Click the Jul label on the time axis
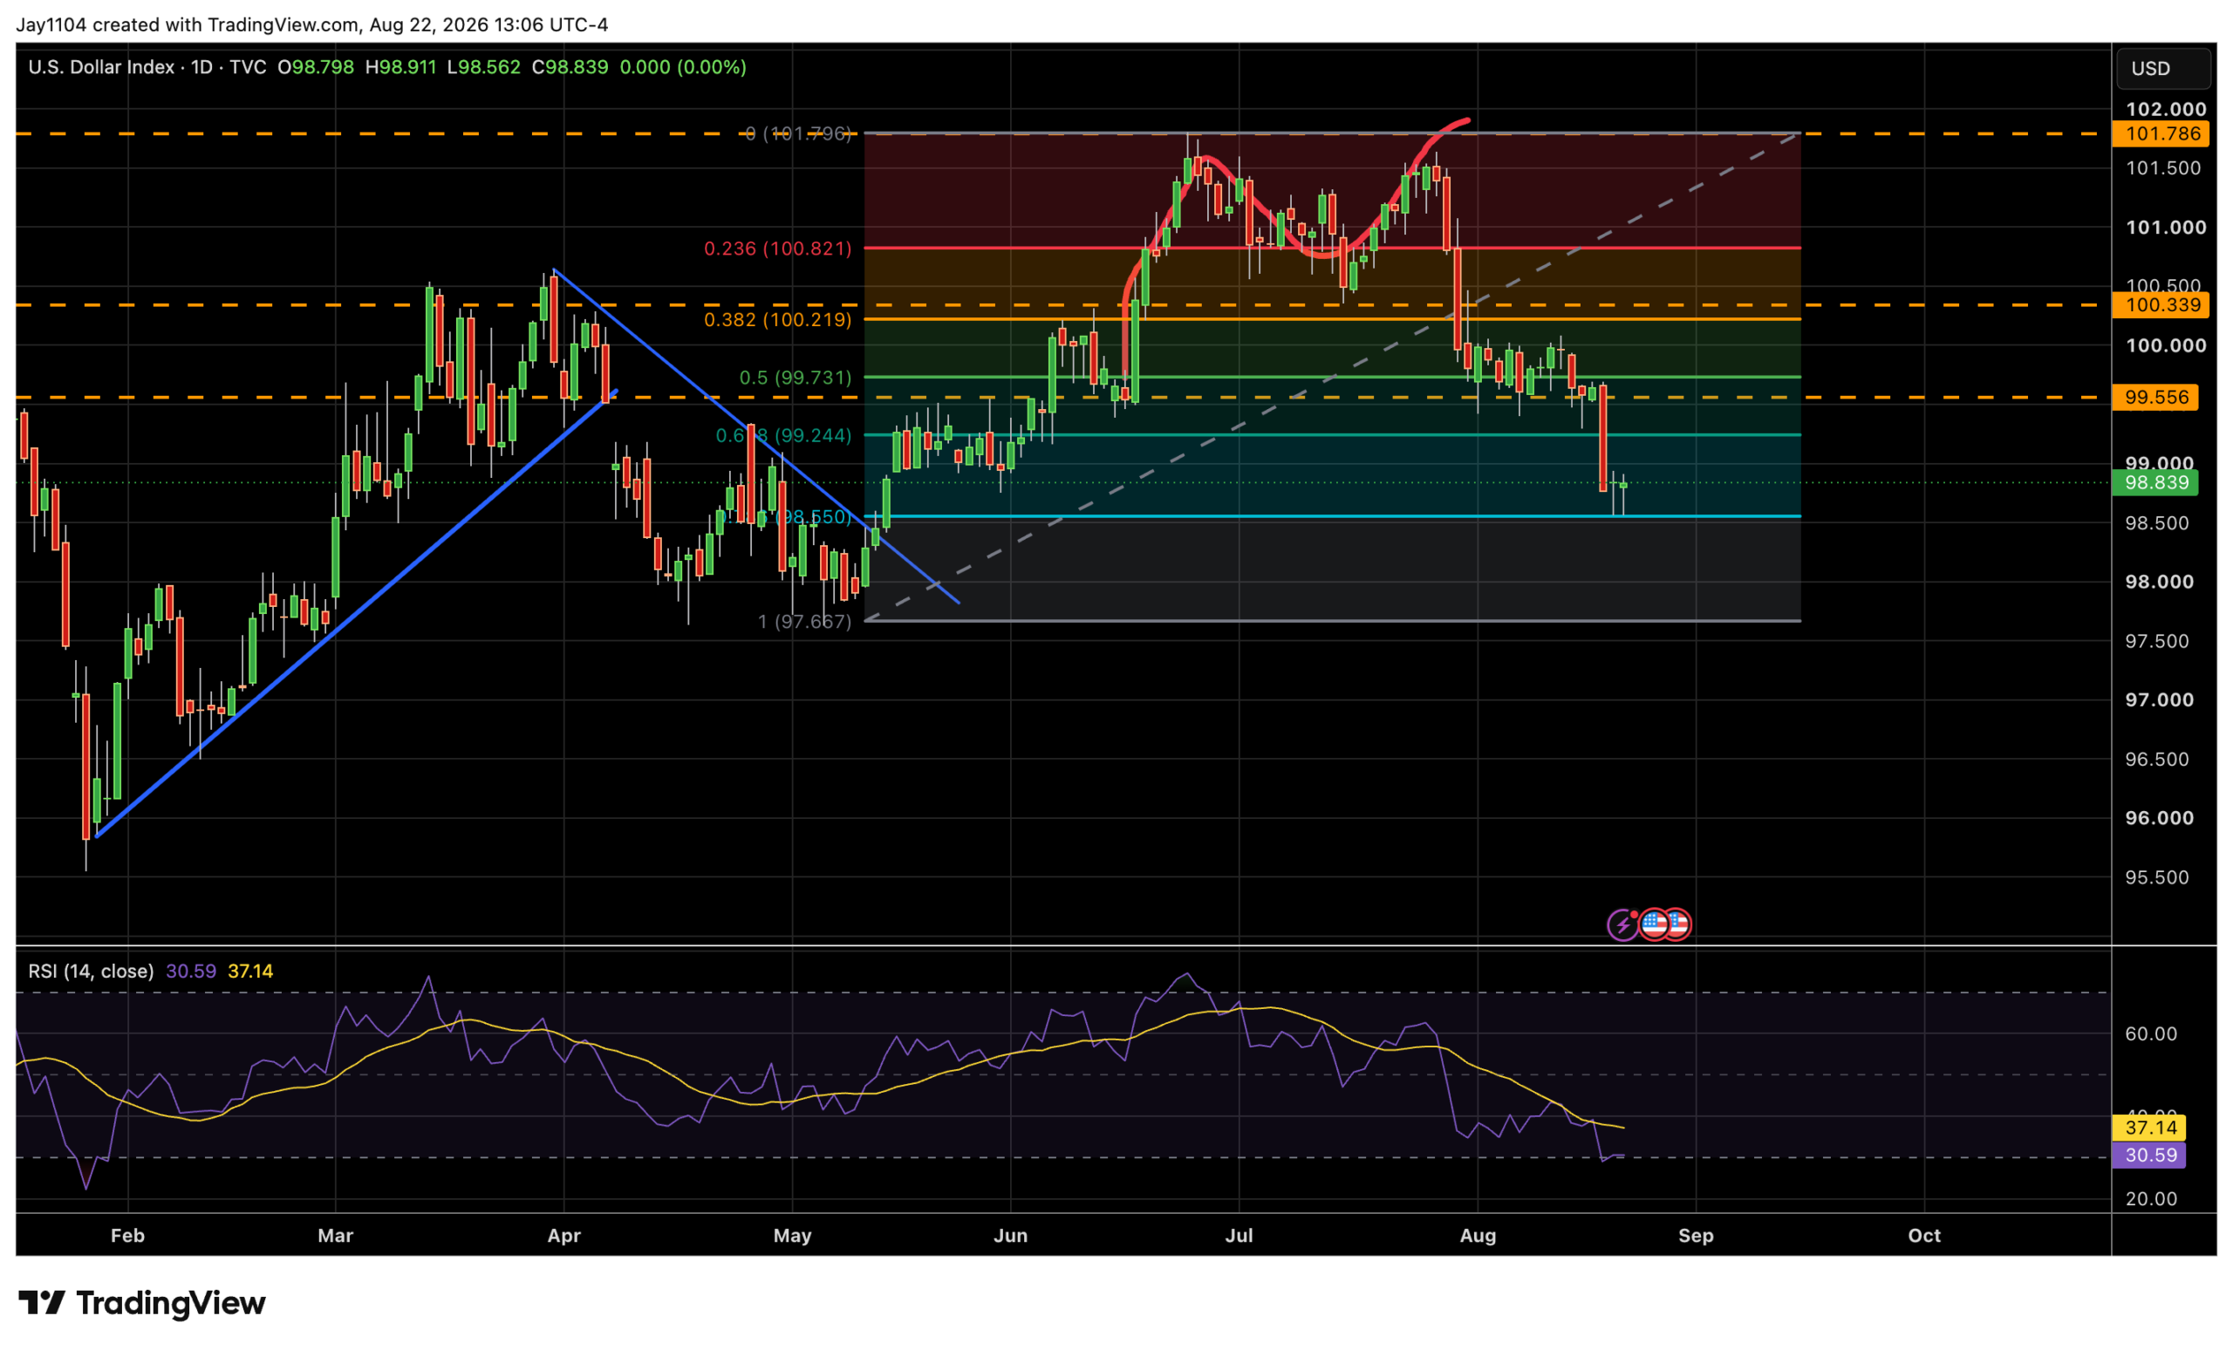The width and height of the screenshot is (2233, 1350). tap(1239, 1236)
